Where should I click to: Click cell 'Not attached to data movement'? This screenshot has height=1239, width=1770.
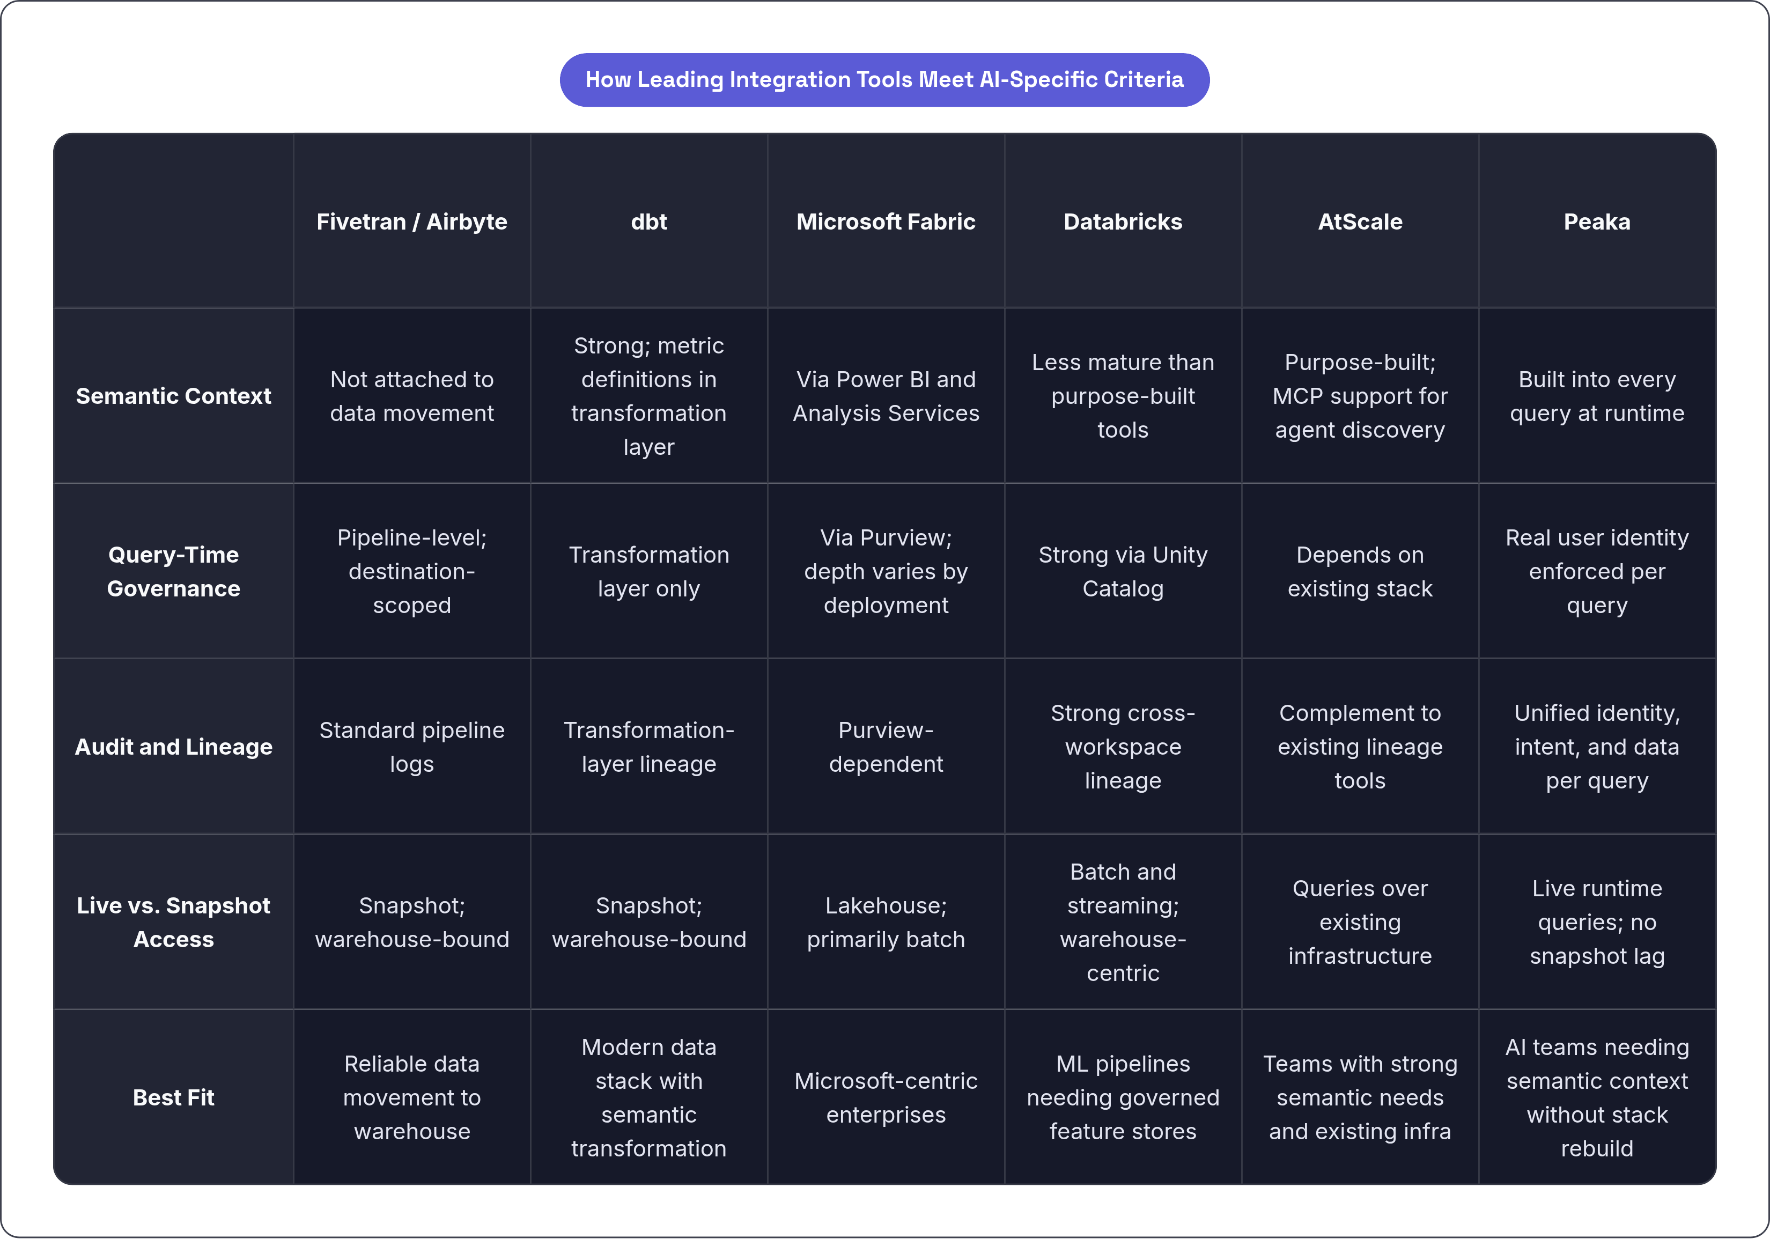pos(412,396)
